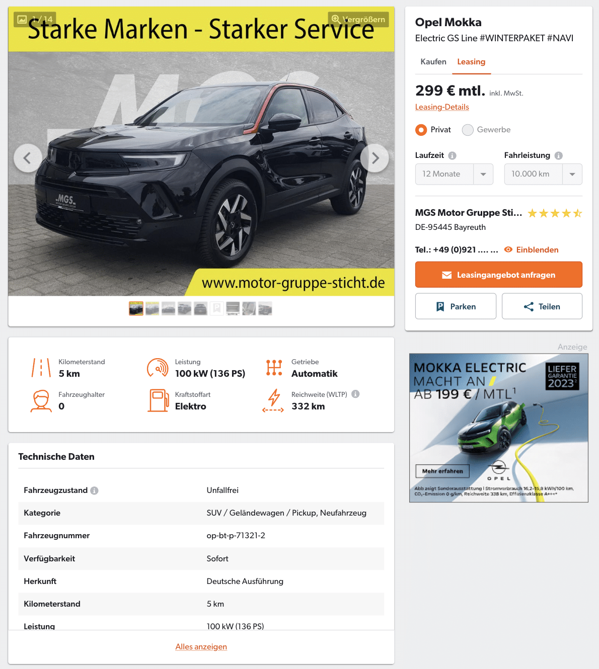Click info icon beside Reichweite (WLTP)

[x=355, y=394]
